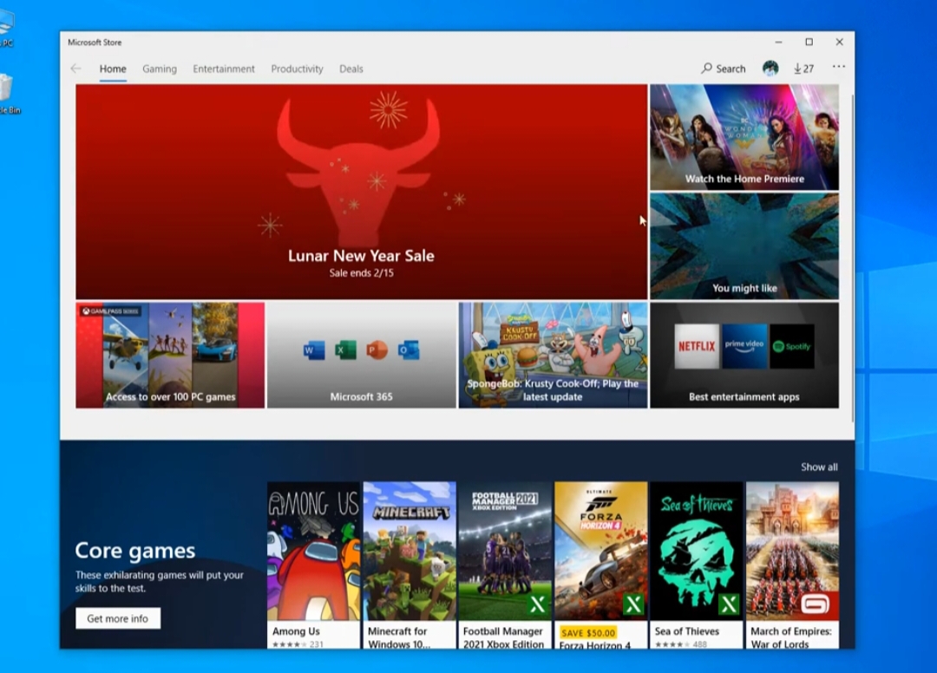Select the Spotify logo tile
This screenshot has height=673, width=937.
pyautogui.click(x=792, y=346)
